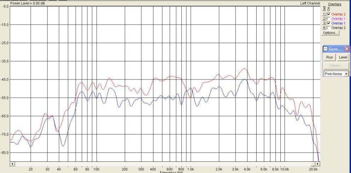The image size is (351, 173).
Task: Click the -45.0 amplitude axis label
Action: pos(5,79)
